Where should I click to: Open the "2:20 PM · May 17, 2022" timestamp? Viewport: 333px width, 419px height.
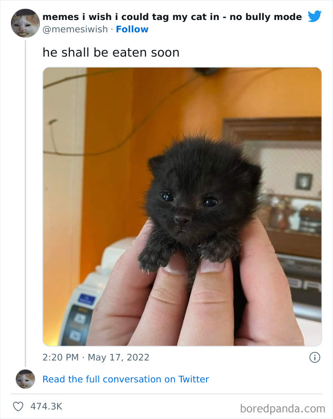[95, 357]
